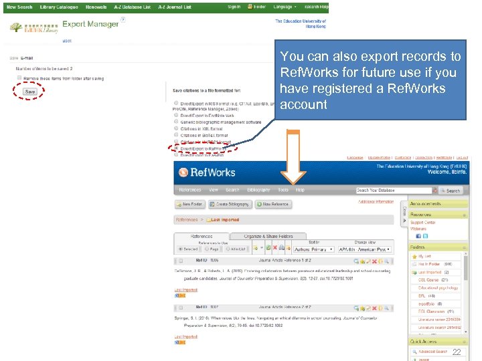Open RefWorks Tools menu

pos(283,190)
